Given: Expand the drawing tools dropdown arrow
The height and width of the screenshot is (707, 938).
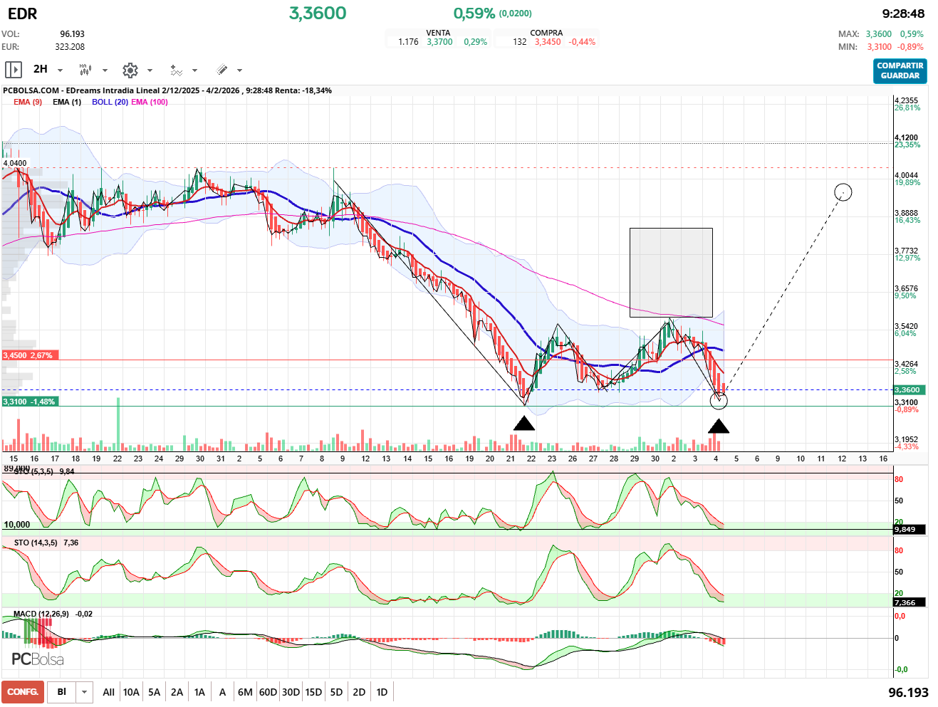Looking at the screenshot, I should [x=239, y=70].
